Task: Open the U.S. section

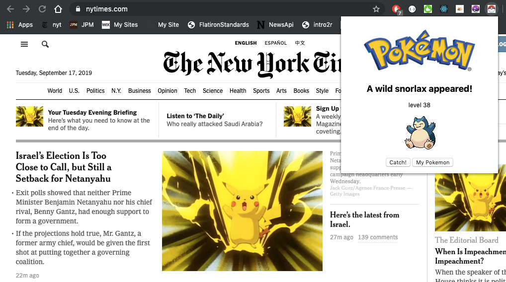Action: 74,91
